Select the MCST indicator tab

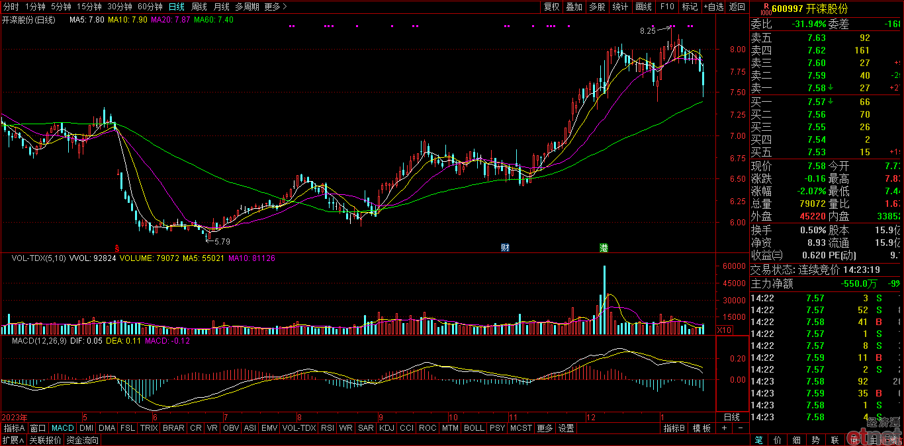click(521, 428)
